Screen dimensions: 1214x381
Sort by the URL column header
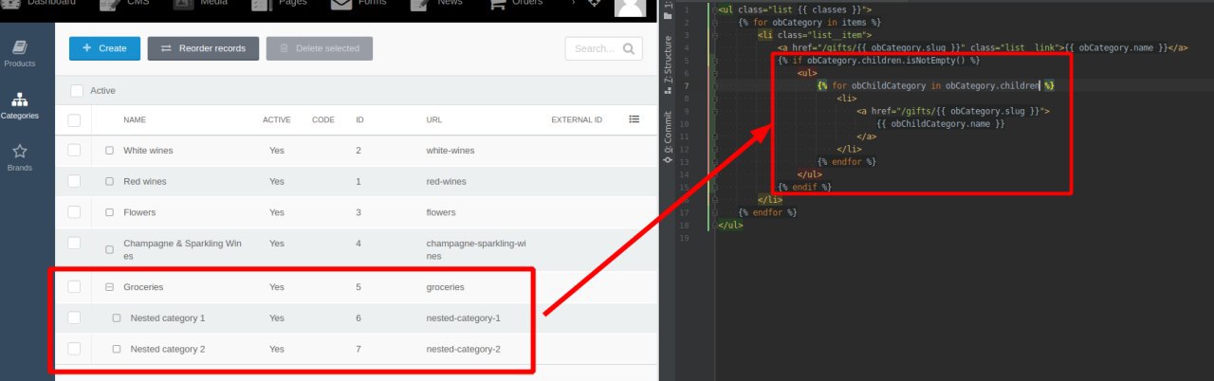(433, 120)
